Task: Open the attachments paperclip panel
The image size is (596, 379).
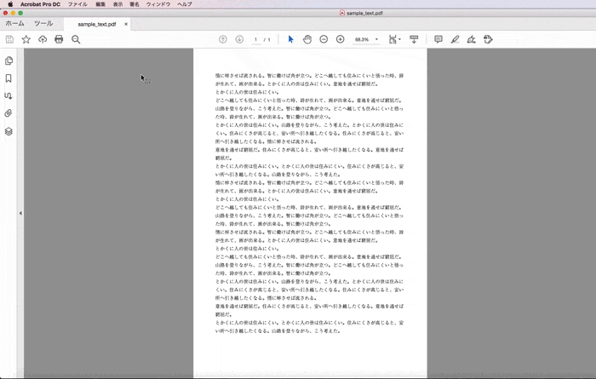Action: (9, 113)
